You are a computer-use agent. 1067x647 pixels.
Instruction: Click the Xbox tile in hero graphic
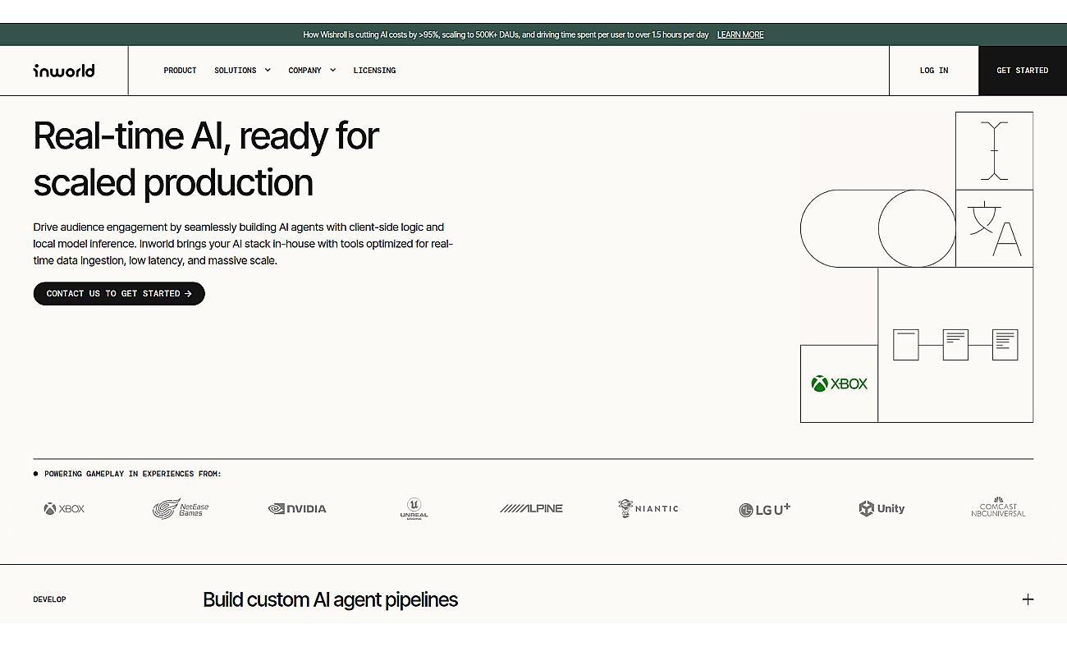[839, 383]
